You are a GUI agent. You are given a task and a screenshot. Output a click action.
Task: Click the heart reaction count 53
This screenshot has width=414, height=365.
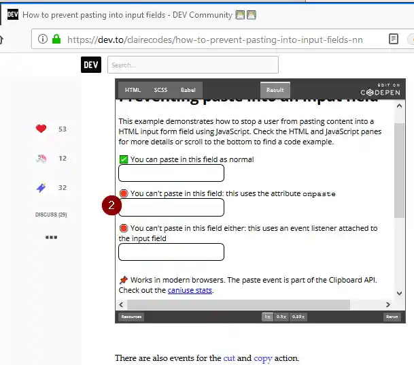pyautogui.click(x=63, y=129)
